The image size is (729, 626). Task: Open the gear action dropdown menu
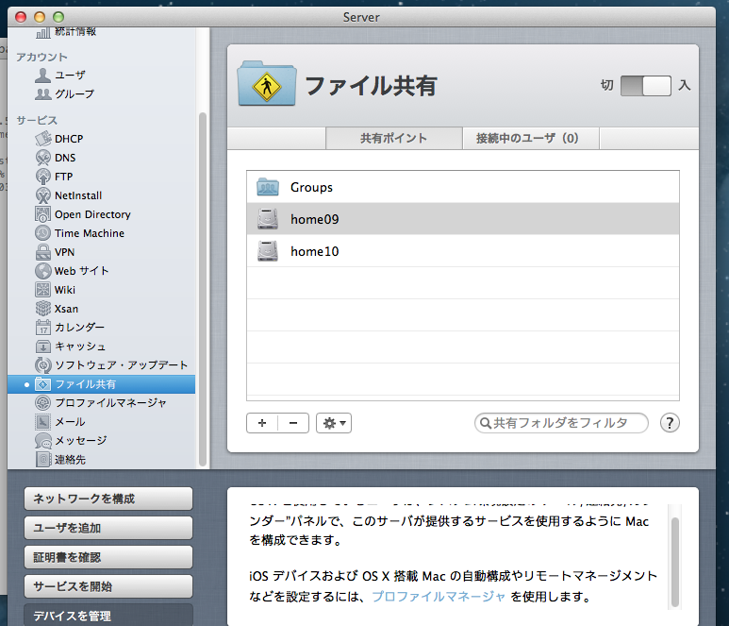click(x=334, y=423)
